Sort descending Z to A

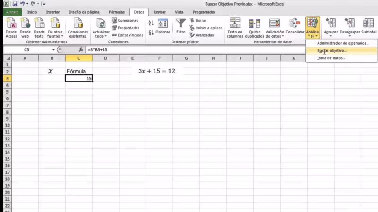point(151,33)
